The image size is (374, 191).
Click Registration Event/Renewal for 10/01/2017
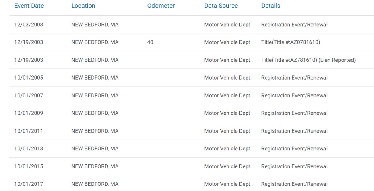click(x=294, y=184)
